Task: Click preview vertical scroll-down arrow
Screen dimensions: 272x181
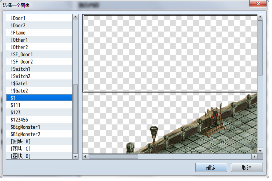Action: click(260, 151)
